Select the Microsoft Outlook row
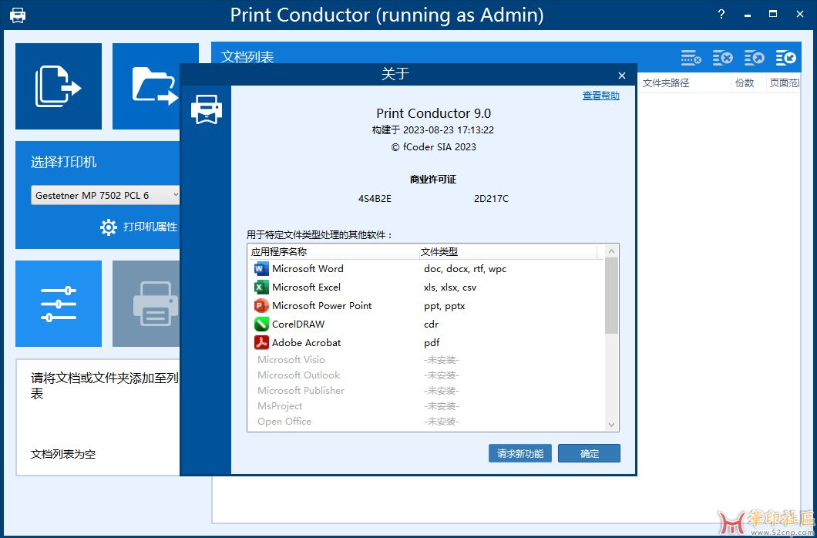The width and height of the screenshot is (817, 538). (426, 375)
